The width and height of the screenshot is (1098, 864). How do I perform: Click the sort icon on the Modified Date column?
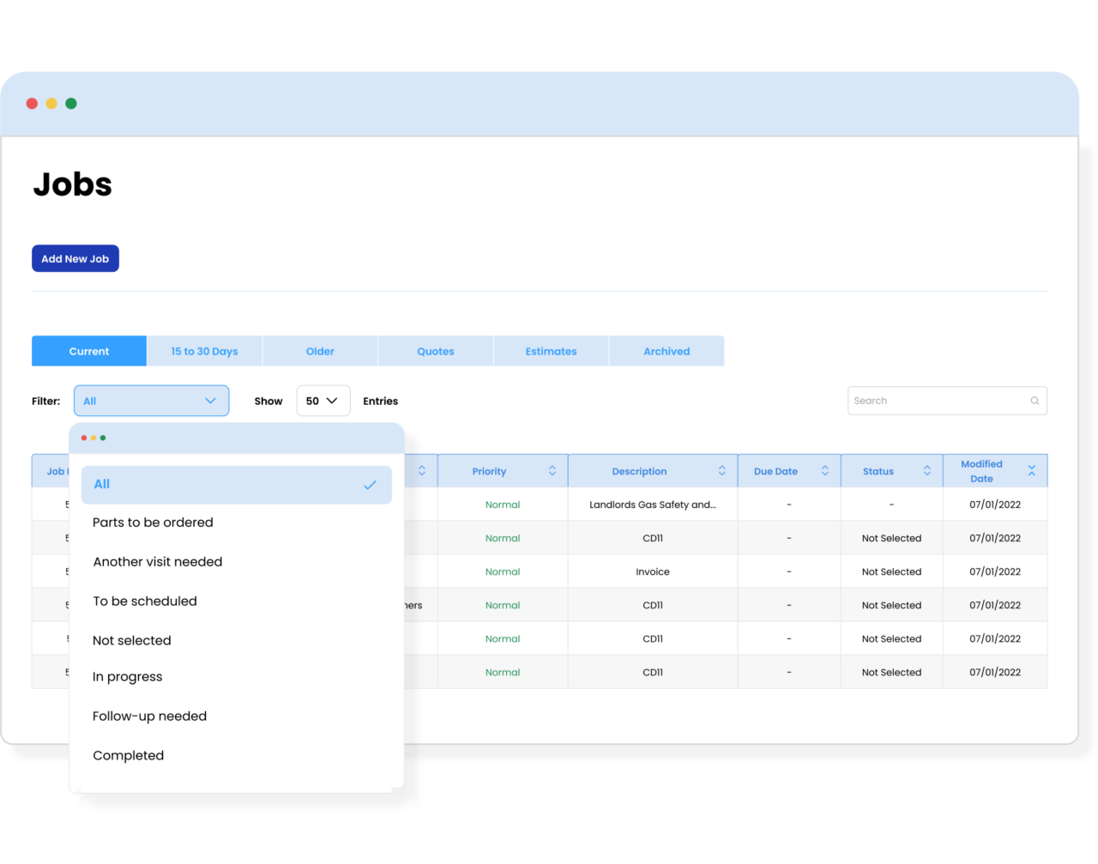(x=1031, y=470)
